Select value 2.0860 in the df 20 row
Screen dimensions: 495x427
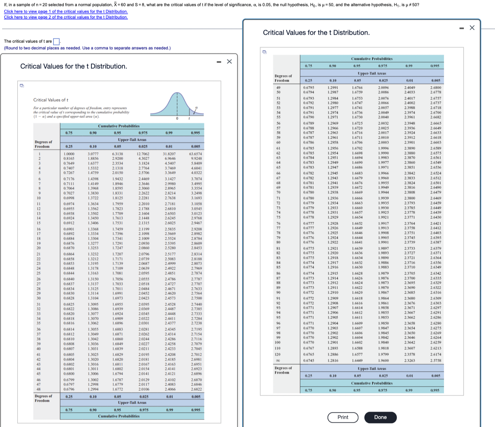[144, 248]
